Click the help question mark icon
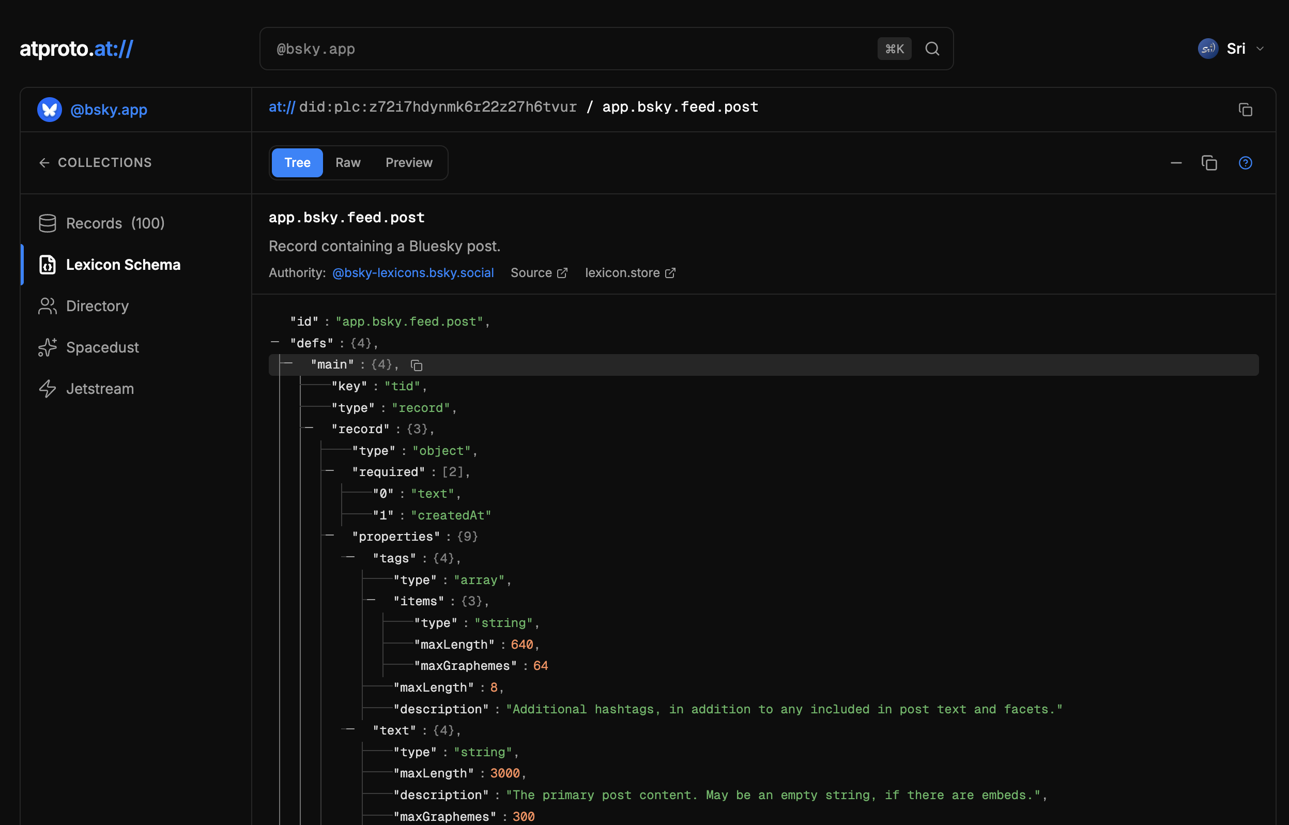 coord(1245,163)
